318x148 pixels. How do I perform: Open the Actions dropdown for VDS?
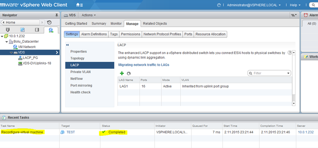click(x=89, y=15)
